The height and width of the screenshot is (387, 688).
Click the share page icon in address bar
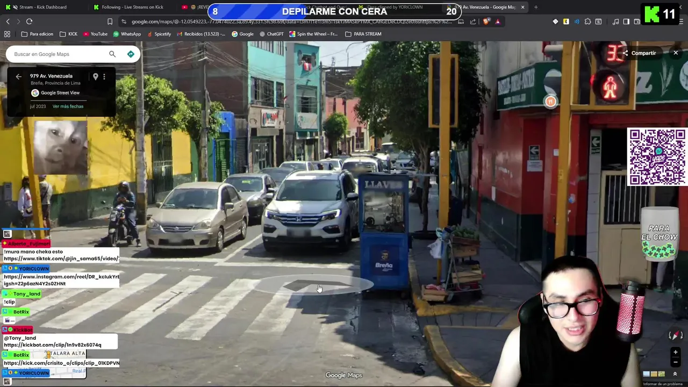[x=473, y=21]
